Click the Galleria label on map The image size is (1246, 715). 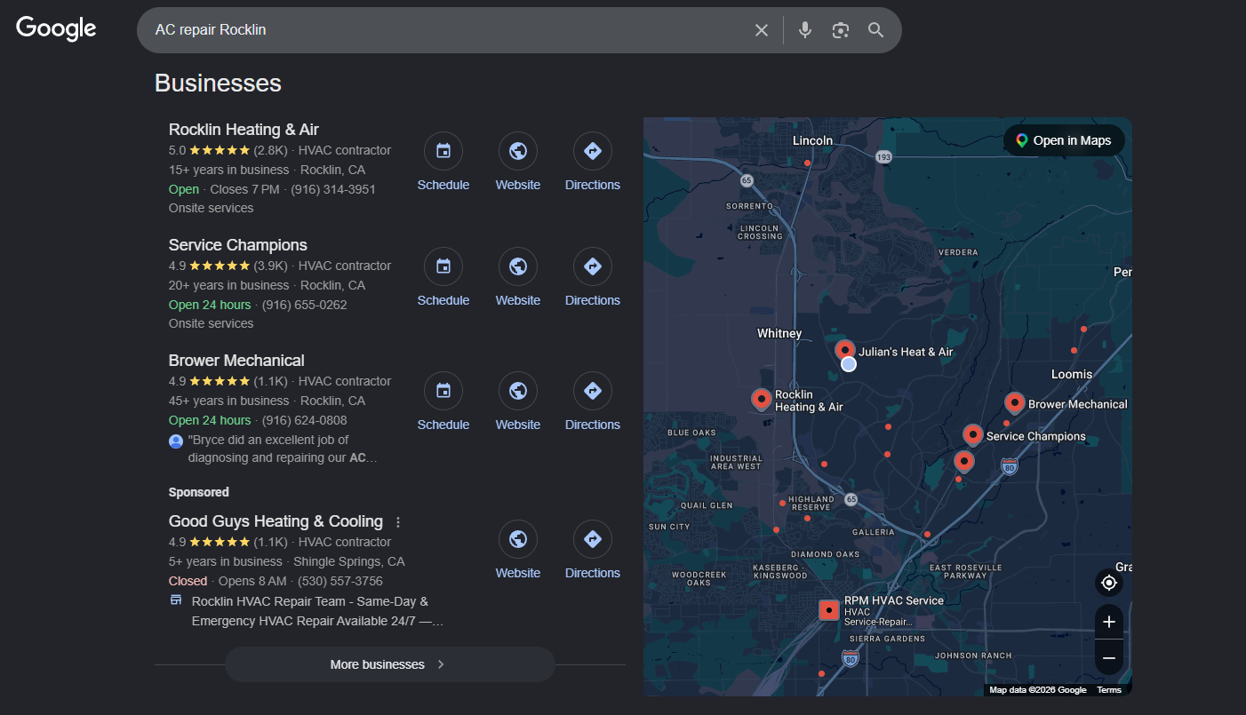[x=873, y=533]
